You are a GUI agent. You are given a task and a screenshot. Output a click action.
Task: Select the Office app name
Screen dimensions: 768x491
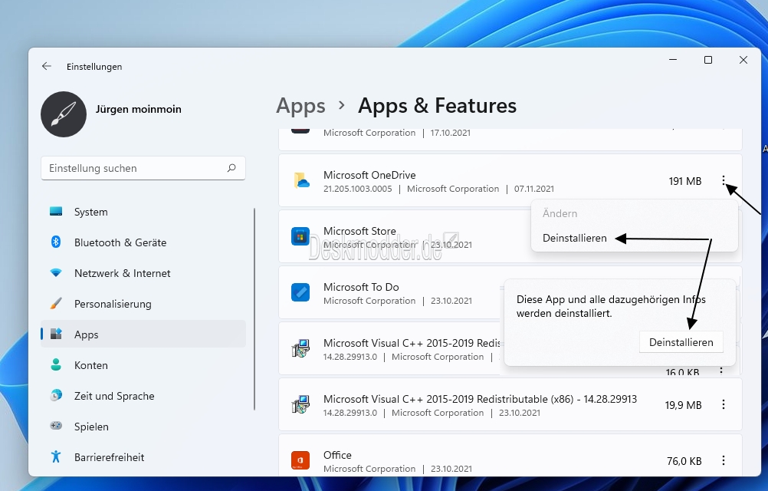pos(337,455)
